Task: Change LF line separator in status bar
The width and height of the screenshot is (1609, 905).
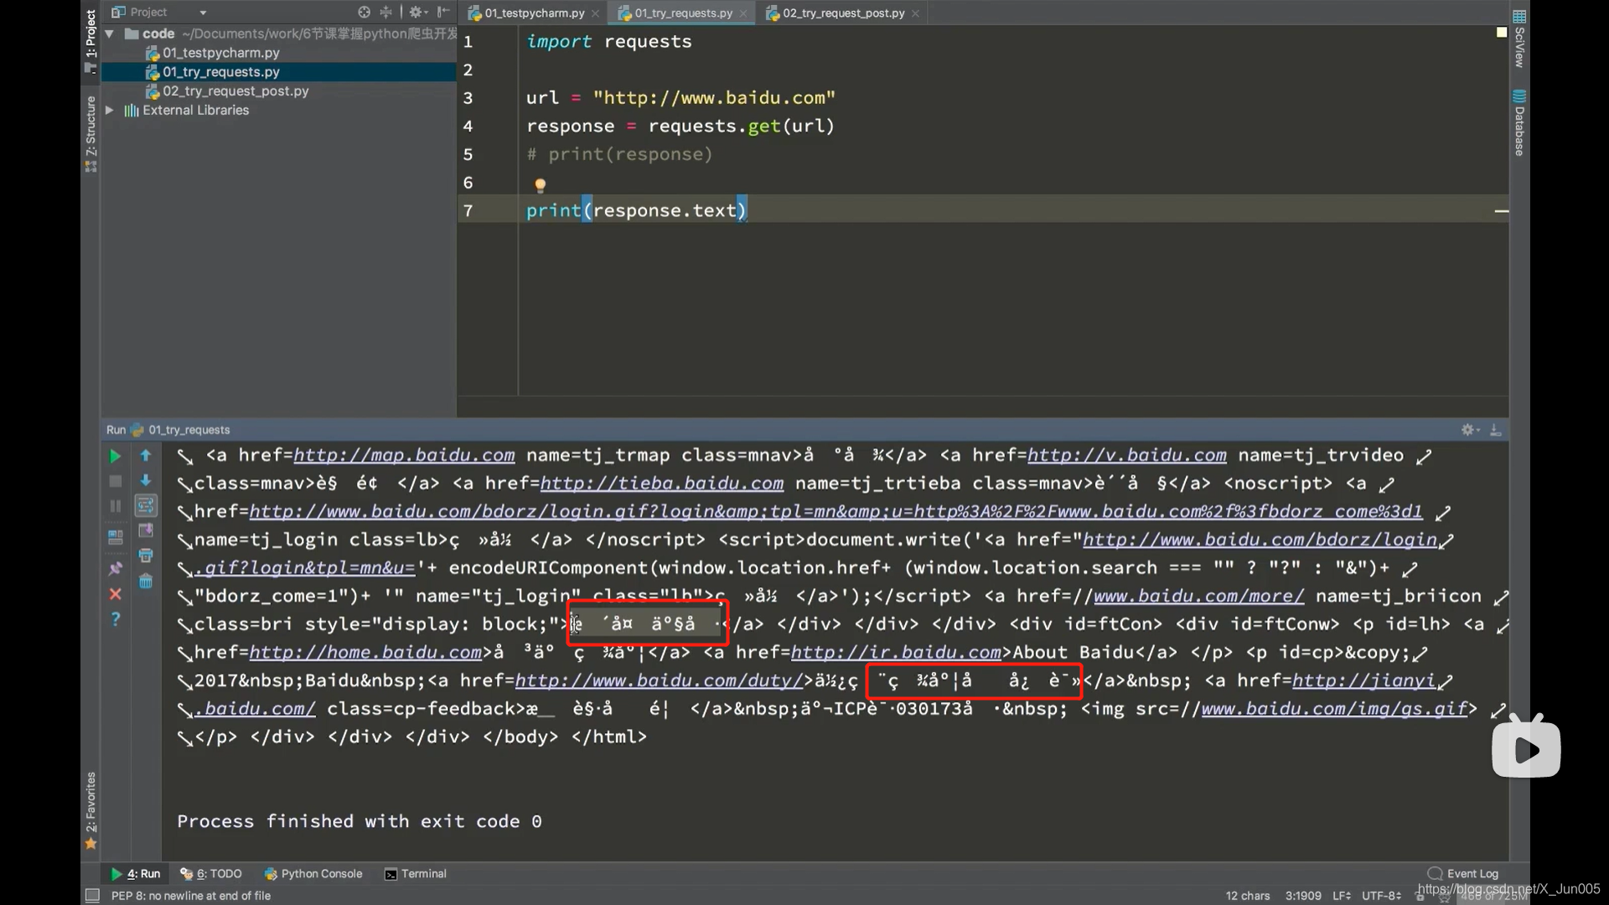Action: 1342,896
